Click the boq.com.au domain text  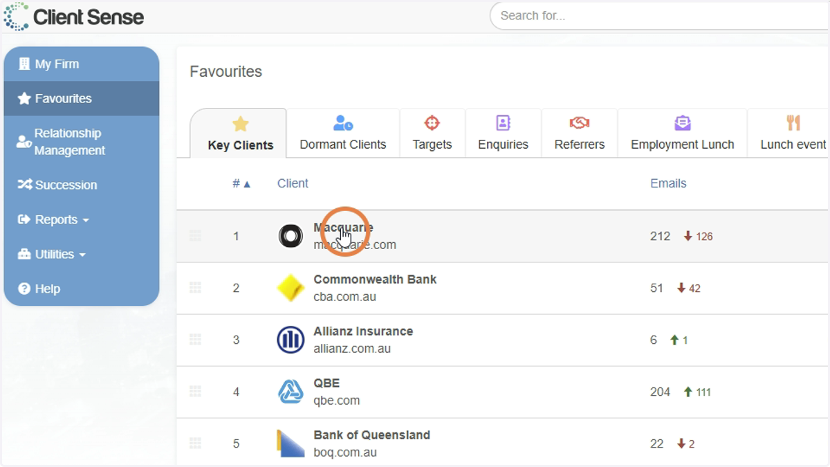[x=345, y=452]
